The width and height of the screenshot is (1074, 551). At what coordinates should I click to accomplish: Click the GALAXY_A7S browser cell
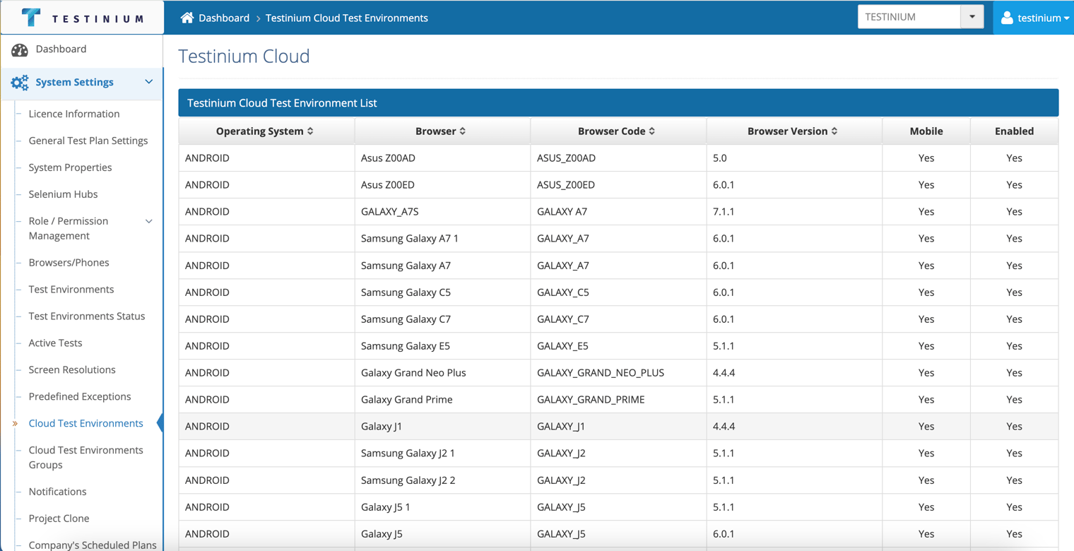click(x=442, y=212)
